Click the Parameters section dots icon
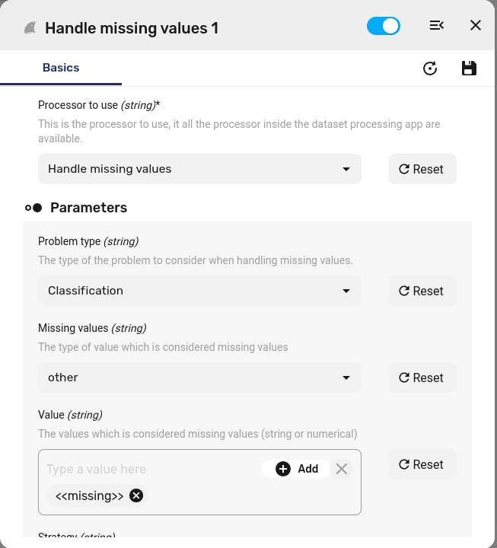The image size is (497, 548). coord(33,208)
